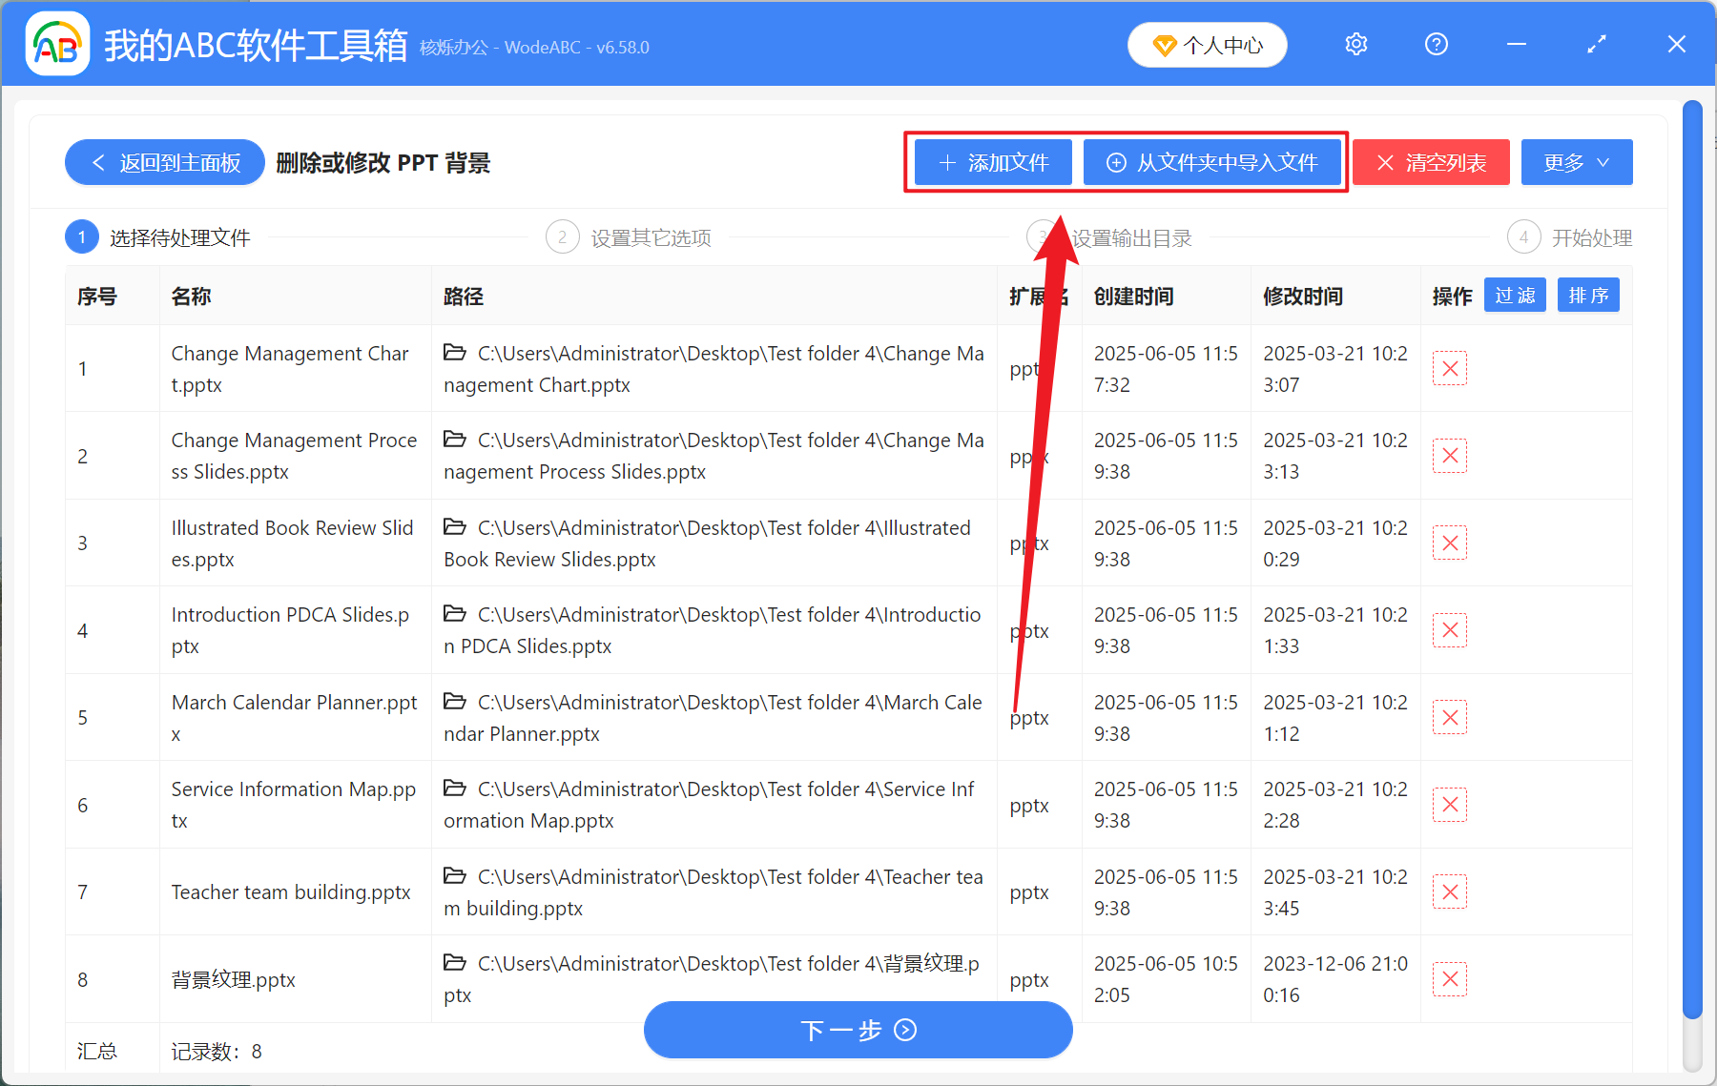
Task: Click the folder icon beside March Calendar Planner path
Action: 454,701
